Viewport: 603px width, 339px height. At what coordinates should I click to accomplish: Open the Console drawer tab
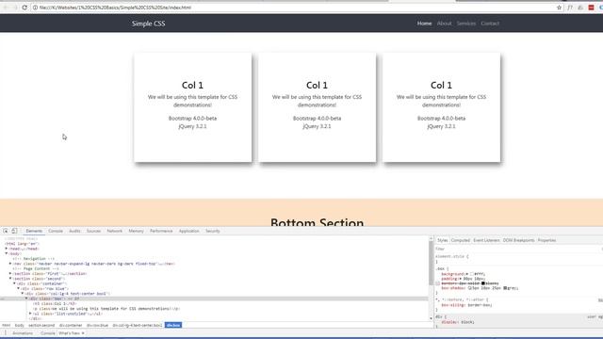pos(48,333)
